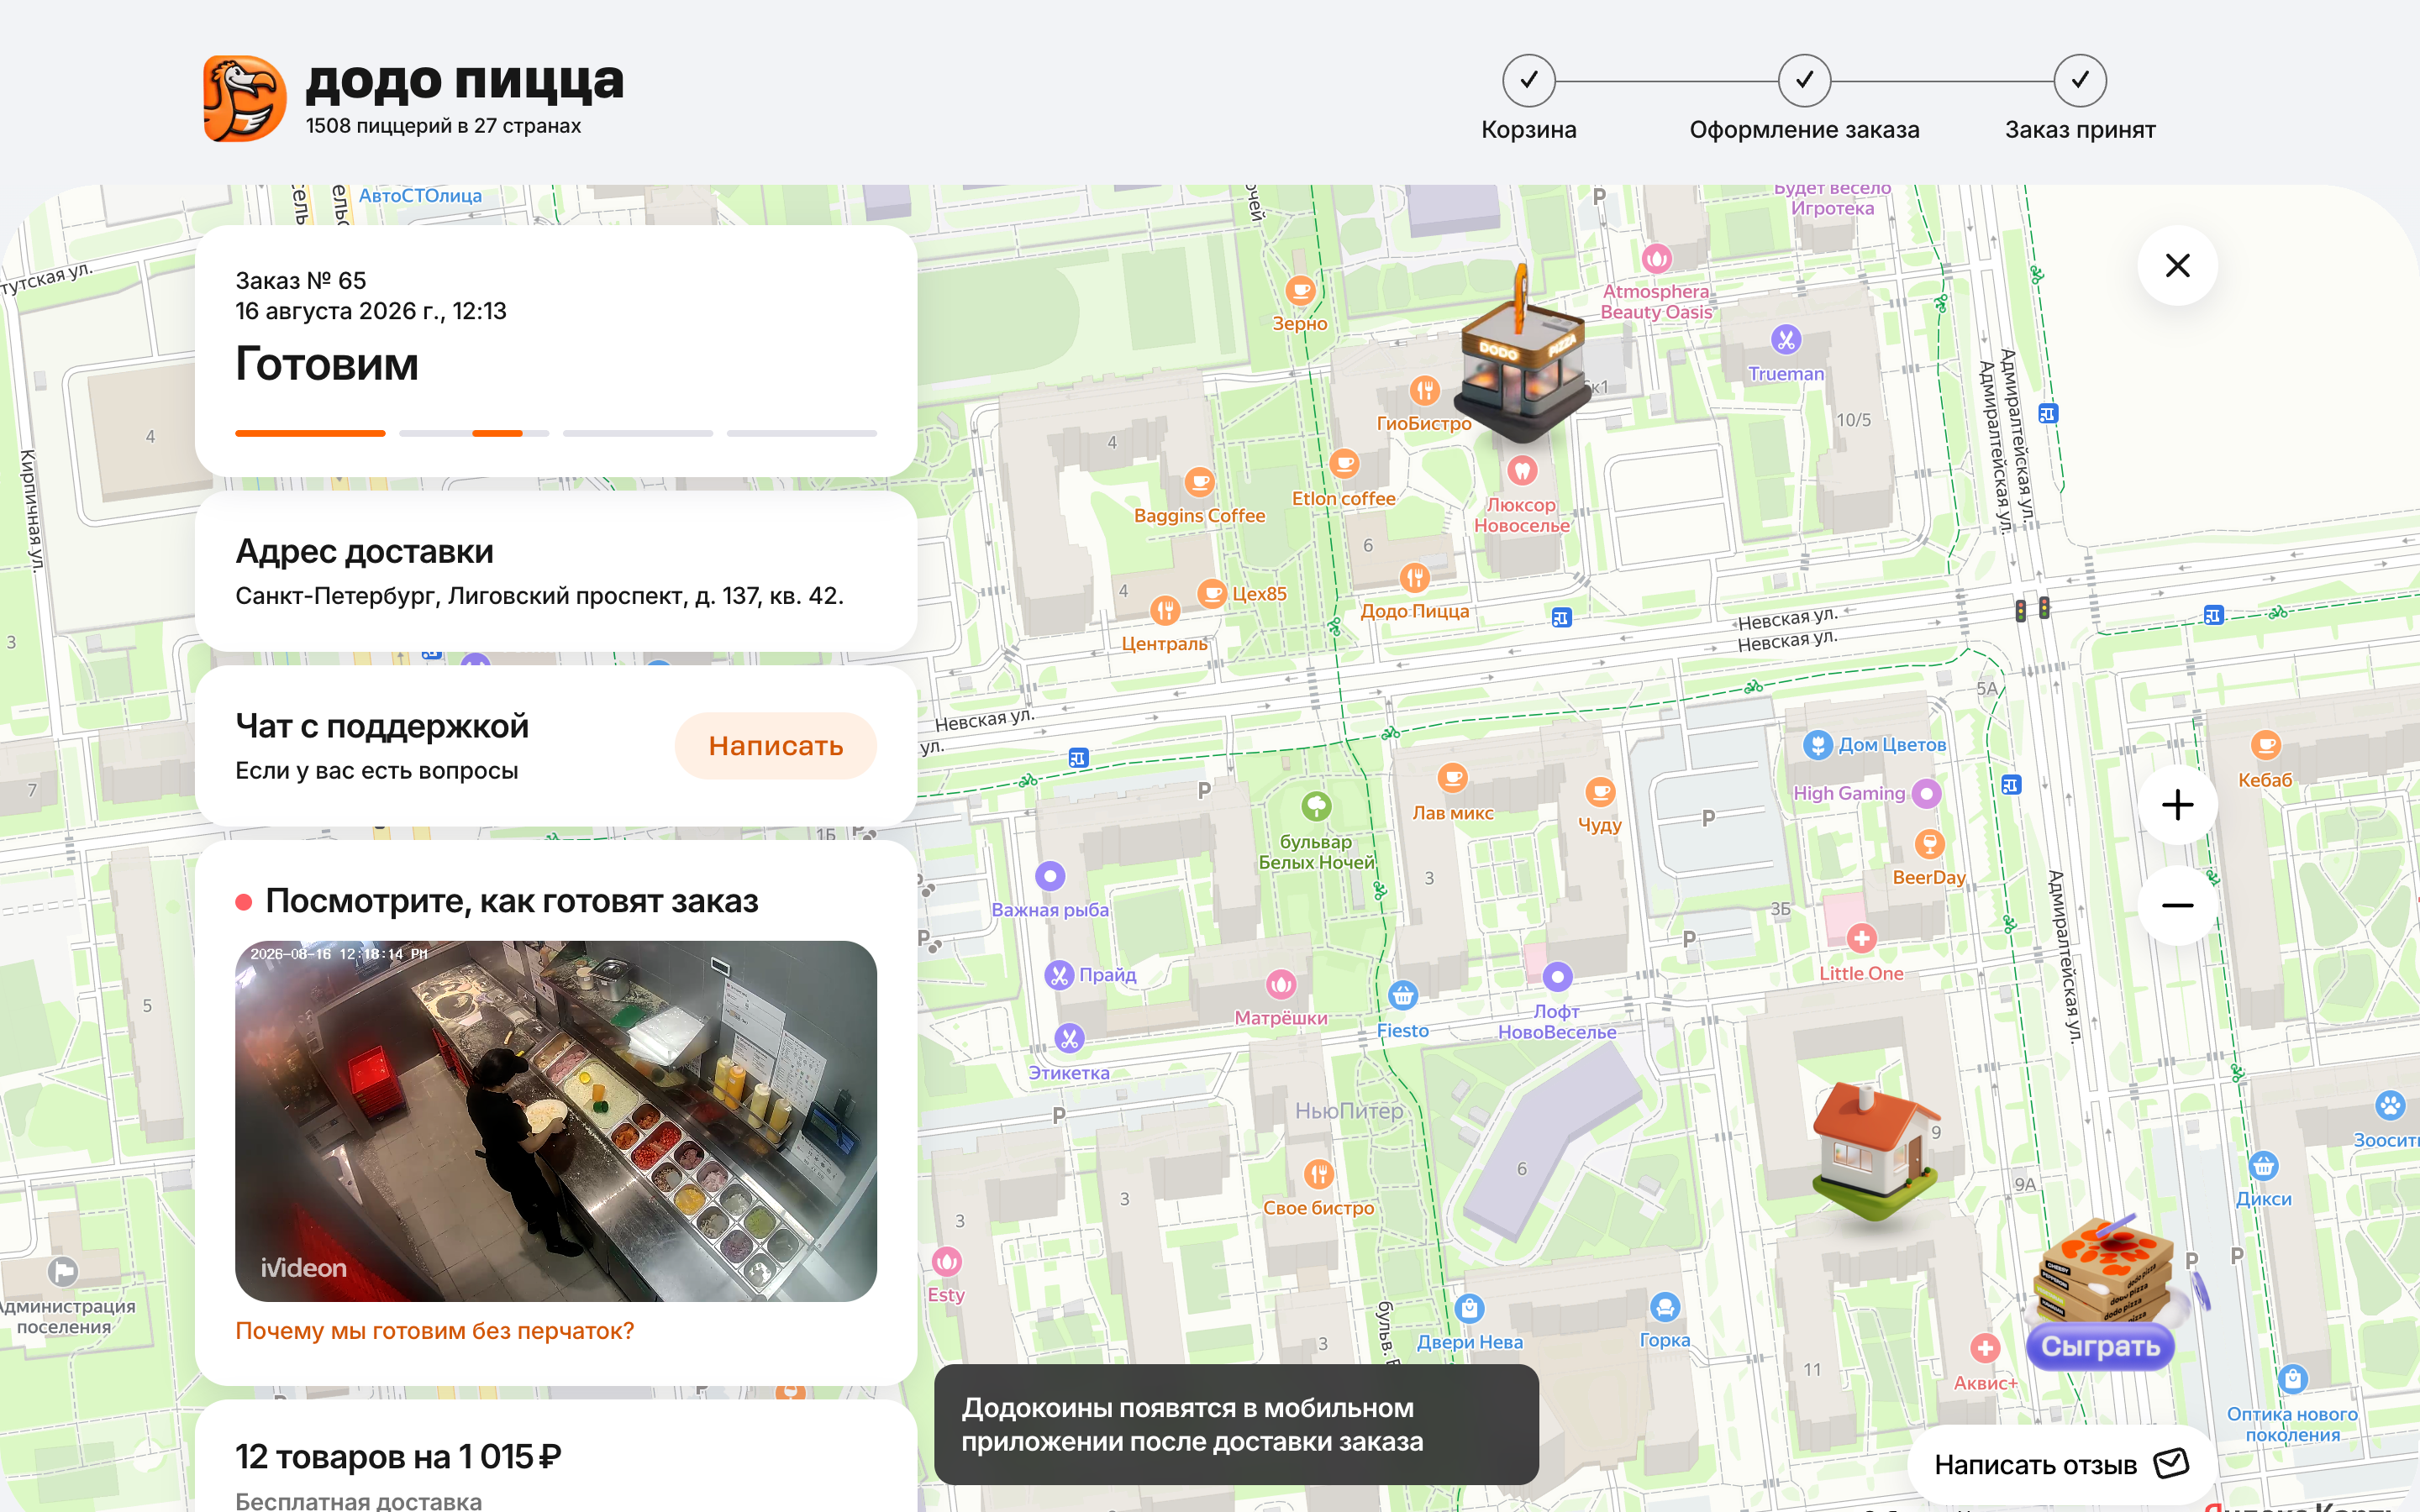Open the link Почему мы готовим без перчаток?

(434, 1331)
